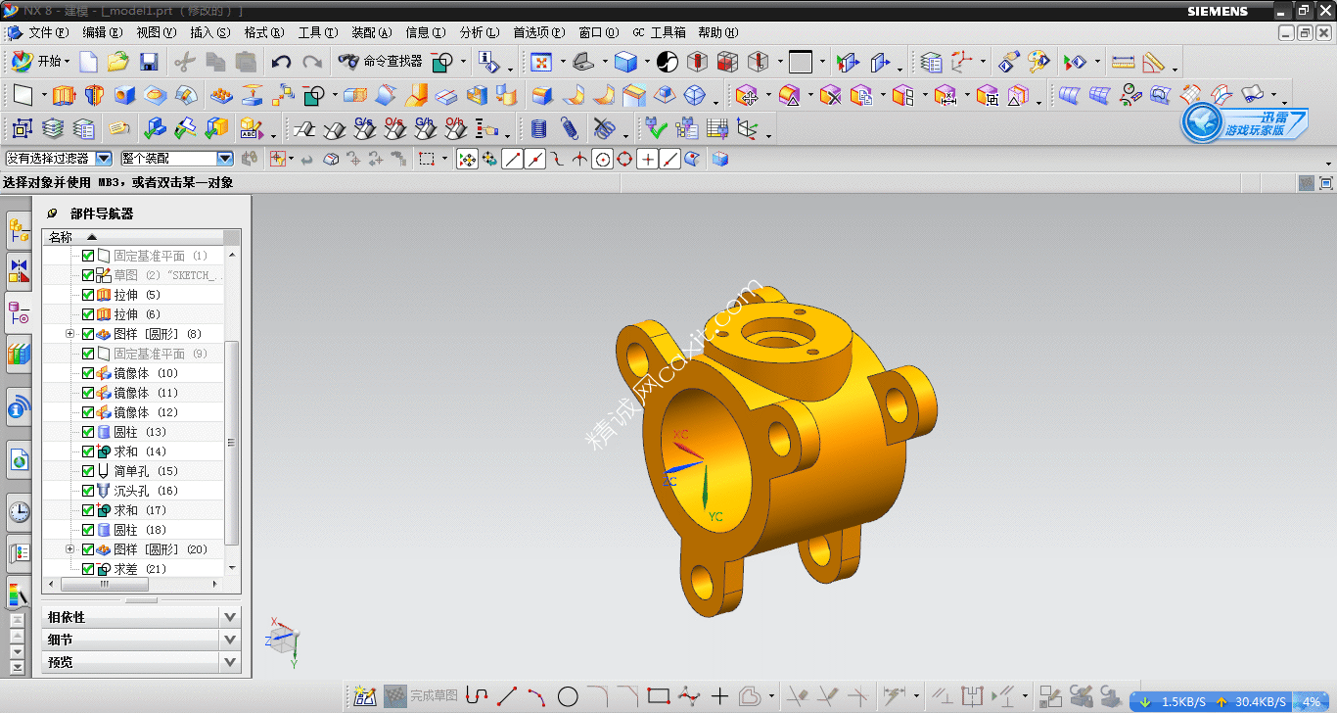Toggle the 圆柱 (13) checkbox

[x=88, y=432]
